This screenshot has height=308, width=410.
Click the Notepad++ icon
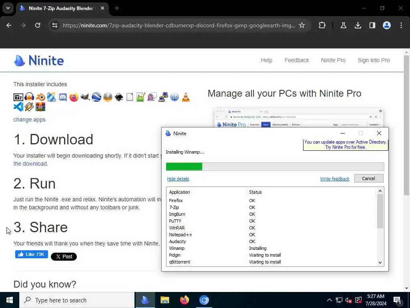click(141, 97)
